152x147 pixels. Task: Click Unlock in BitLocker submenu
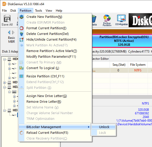(x=103, y=127)
